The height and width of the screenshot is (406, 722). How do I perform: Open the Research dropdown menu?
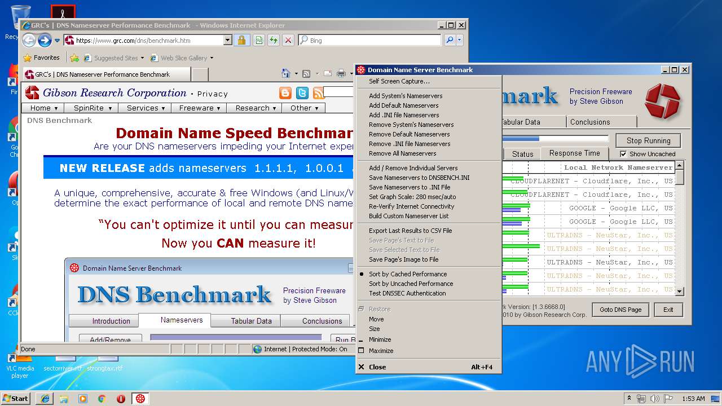256,108
